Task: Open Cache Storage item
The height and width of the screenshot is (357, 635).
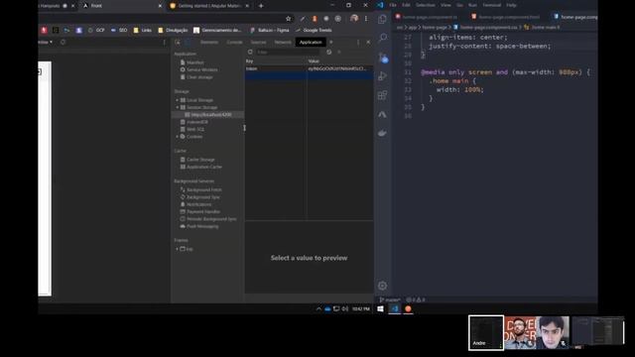Action: [200, 160]
